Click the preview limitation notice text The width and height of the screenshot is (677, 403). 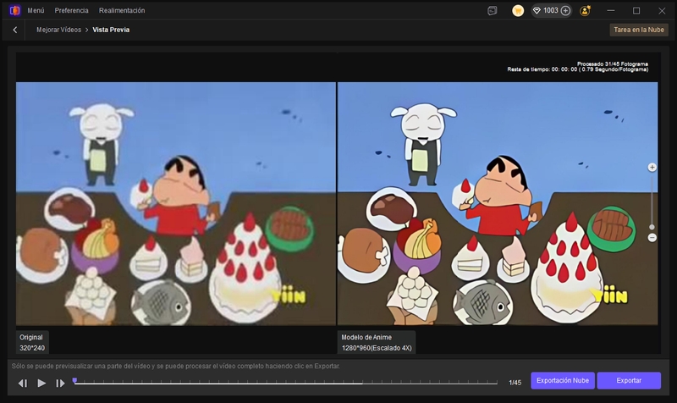pyautogui.click(x=176, y=367)
